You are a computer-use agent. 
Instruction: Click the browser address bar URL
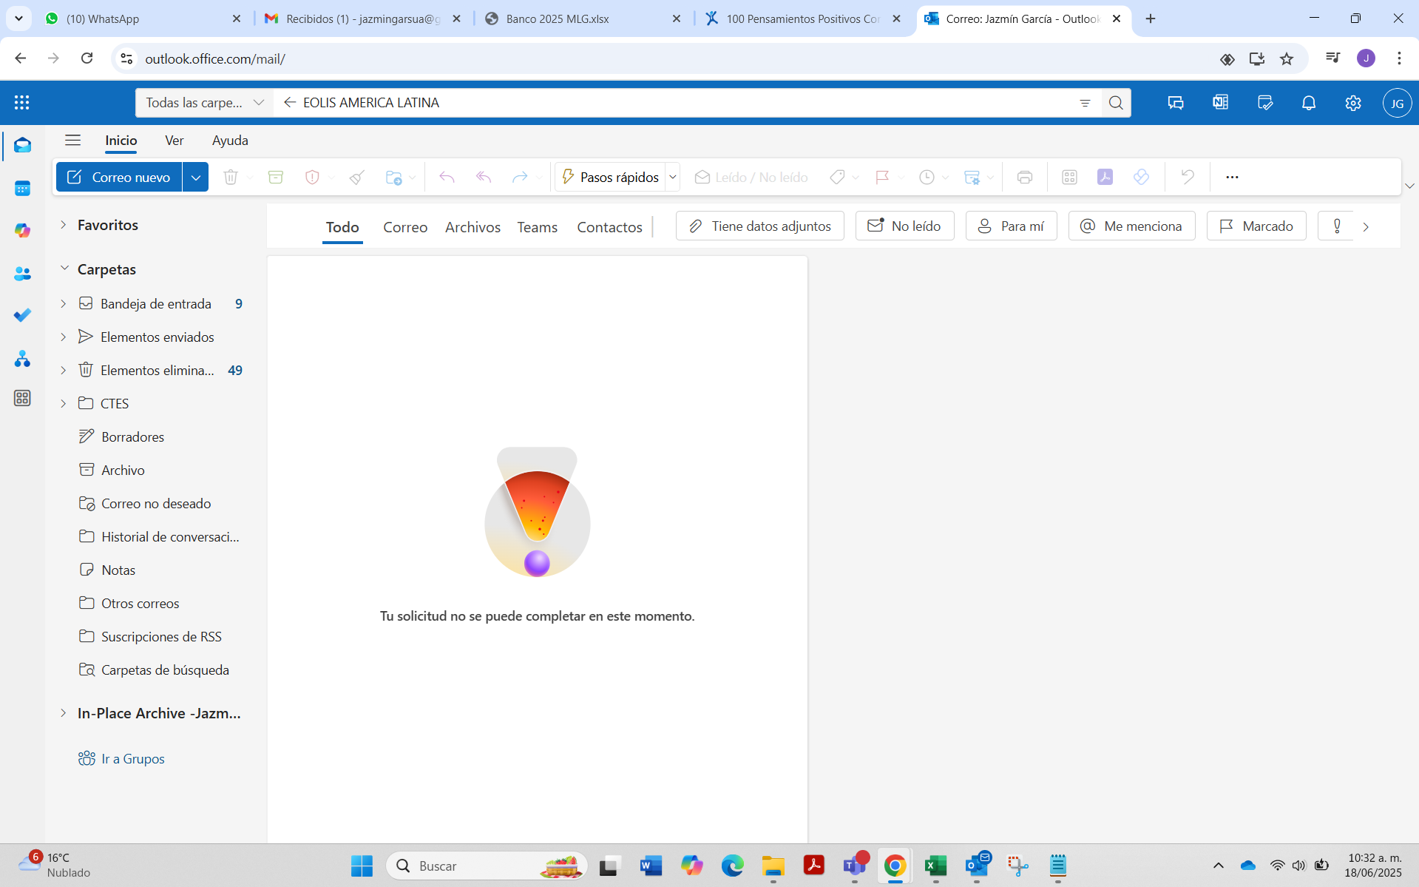pos(215,58)
